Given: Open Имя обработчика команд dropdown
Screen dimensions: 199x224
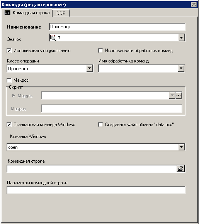Looking at the screenshot, I should pos(181,68).
